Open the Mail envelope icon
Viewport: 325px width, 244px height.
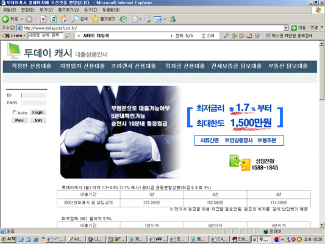click(135, 20)
